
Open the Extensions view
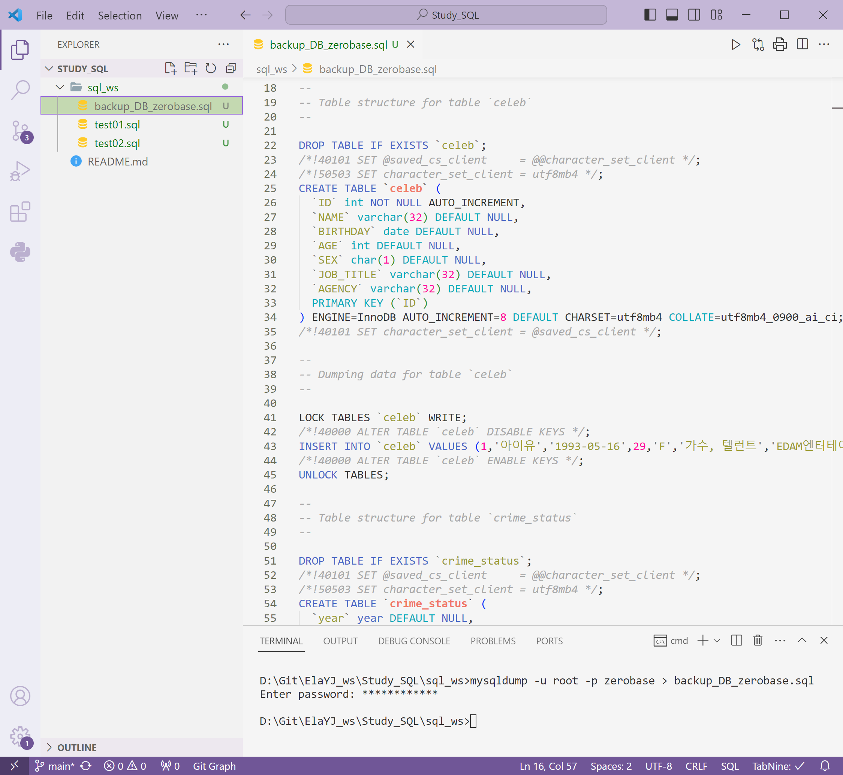click(x=20, y=212)
